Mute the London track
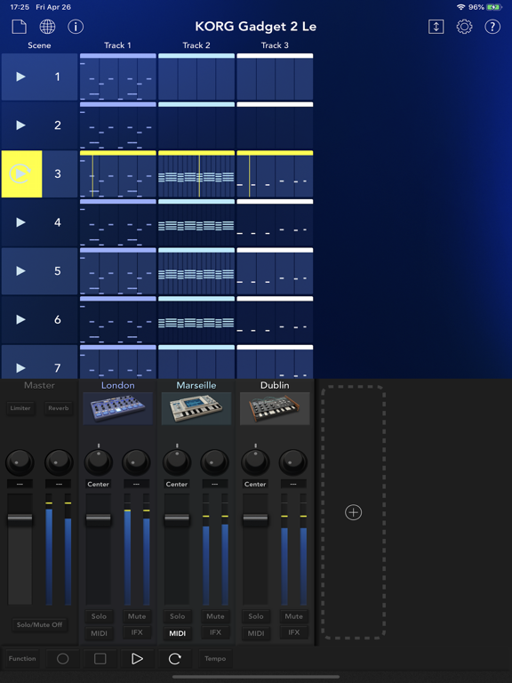Image resolution: width=512 pixels, height=683 pixels. pyautogui.click(x=137, y=616)
